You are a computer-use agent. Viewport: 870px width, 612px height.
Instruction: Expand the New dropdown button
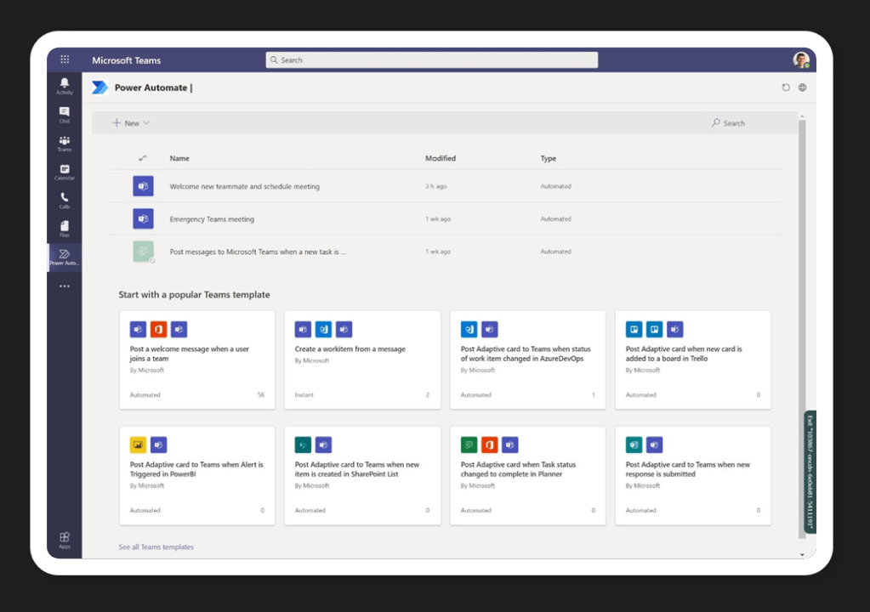[x=131, y=123]
